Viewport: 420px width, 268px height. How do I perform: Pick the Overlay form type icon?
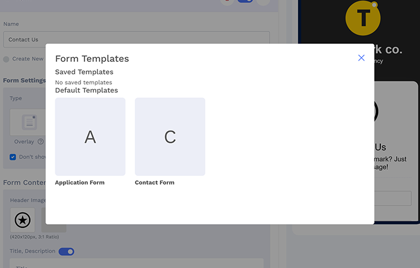click(x=29, y=122)
